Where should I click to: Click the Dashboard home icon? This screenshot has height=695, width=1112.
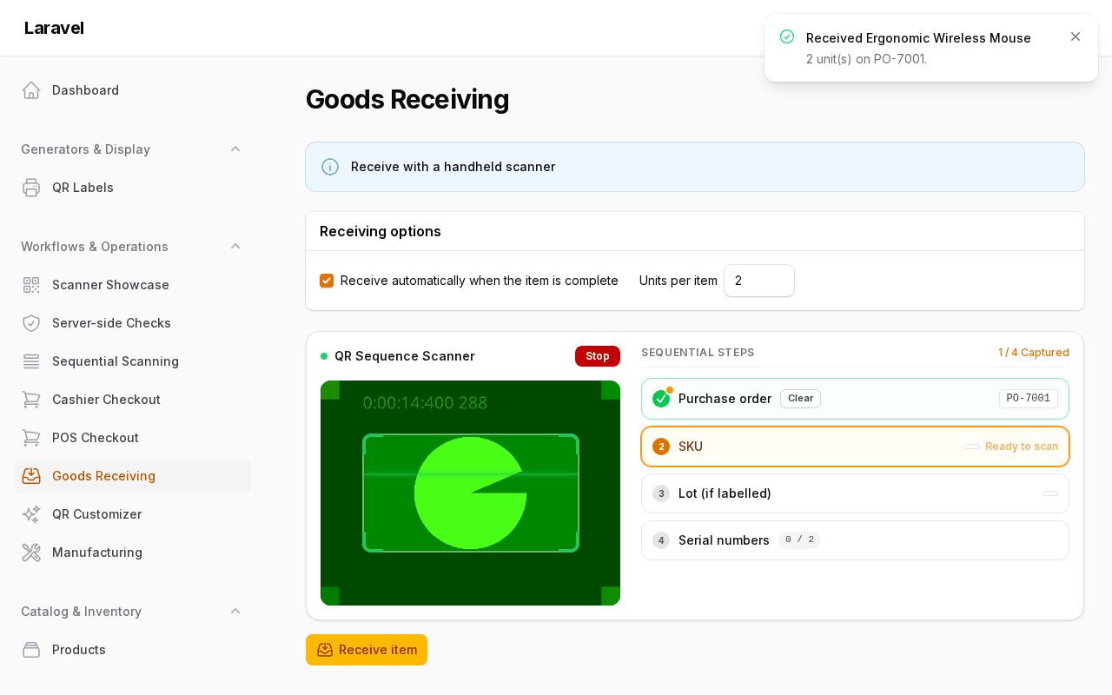pyautogui.click(x=31, y=90)
